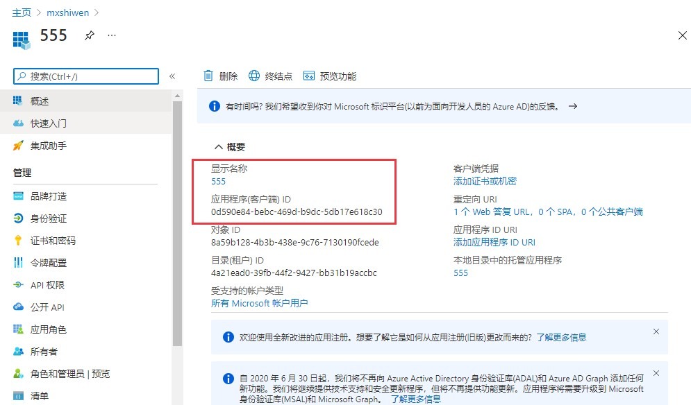Image resolution: width=691 pixels, height=405 pixels.
Task: Click the 所有者 owners icon
Action: (x=18, y=352)
